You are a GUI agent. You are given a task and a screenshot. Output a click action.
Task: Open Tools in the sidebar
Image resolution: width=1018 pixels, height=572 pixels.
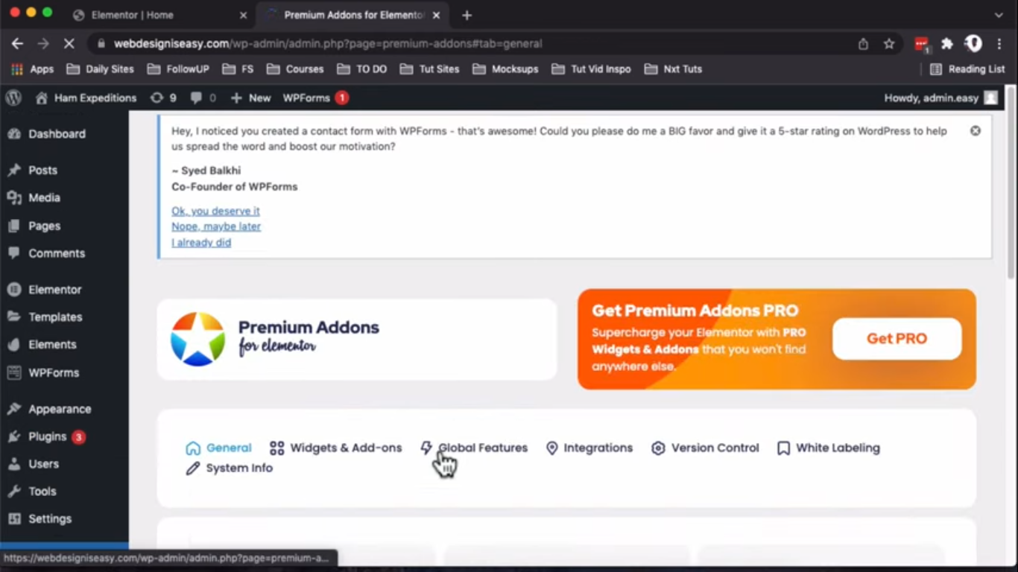tap(64, 491)
